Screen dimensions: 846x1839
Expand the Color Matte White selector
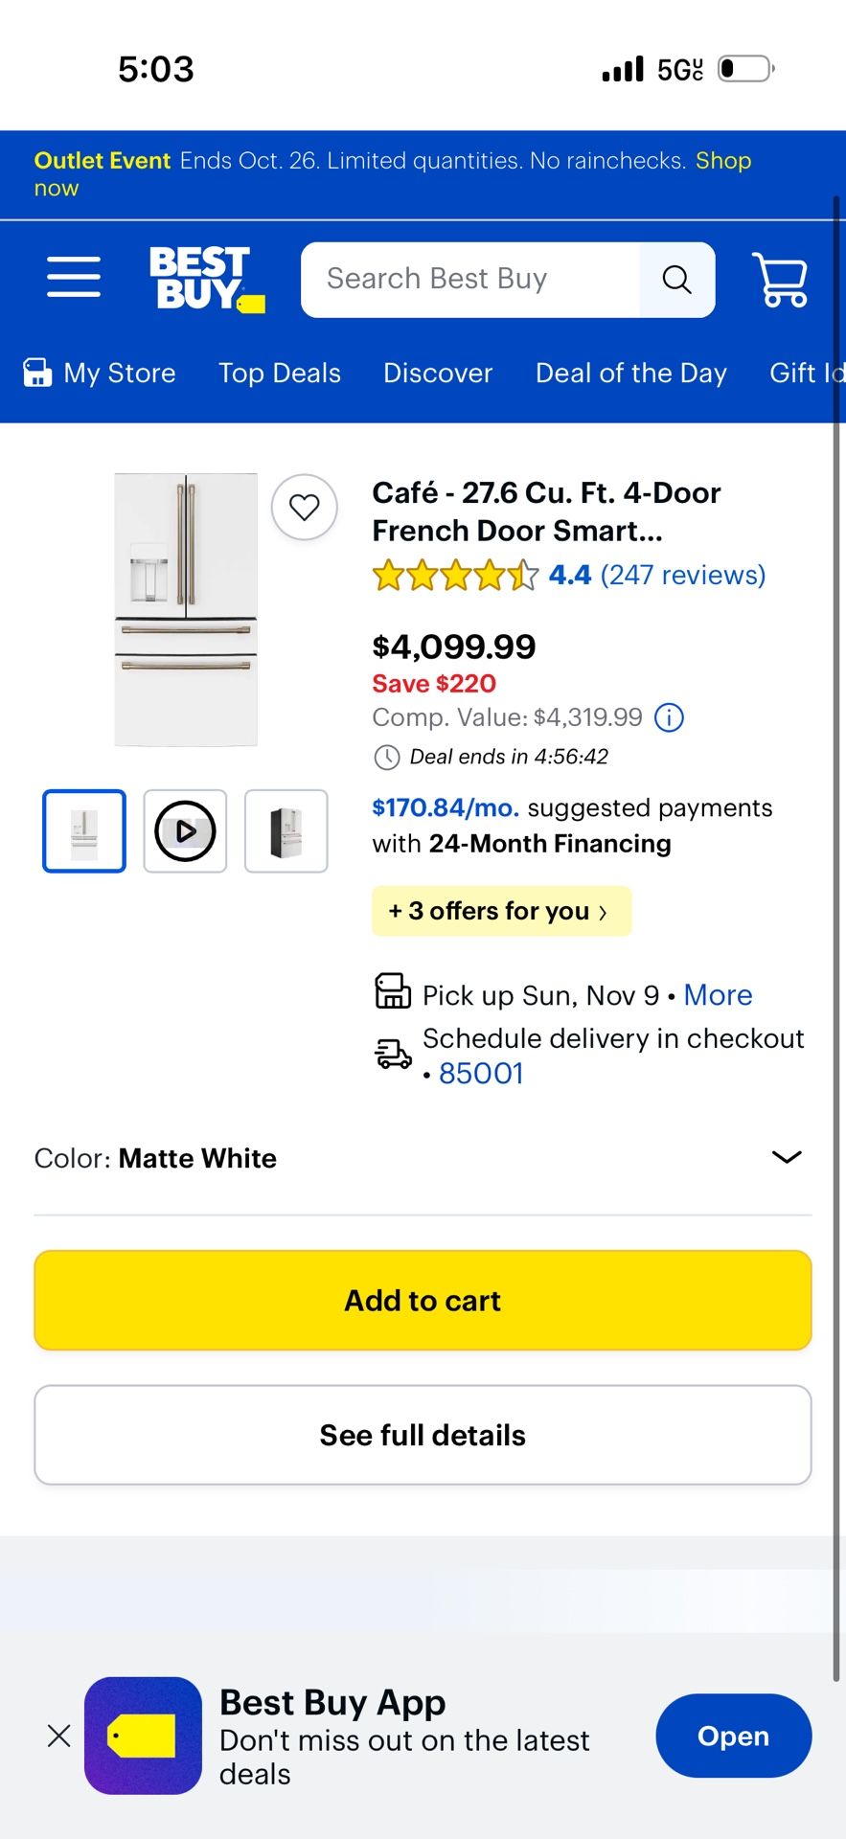tap(786, 1157)
